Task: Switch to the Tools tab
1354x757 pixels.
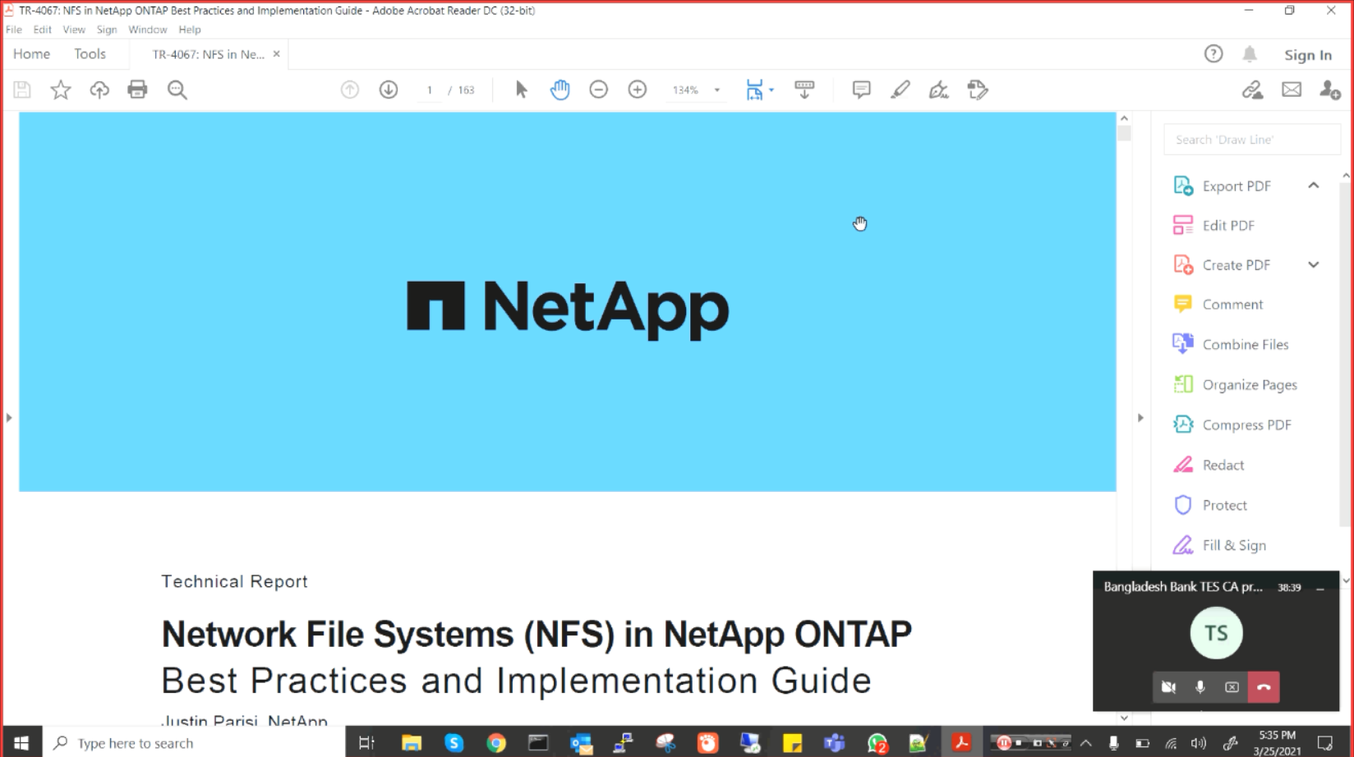Action: tap(90, 54)
